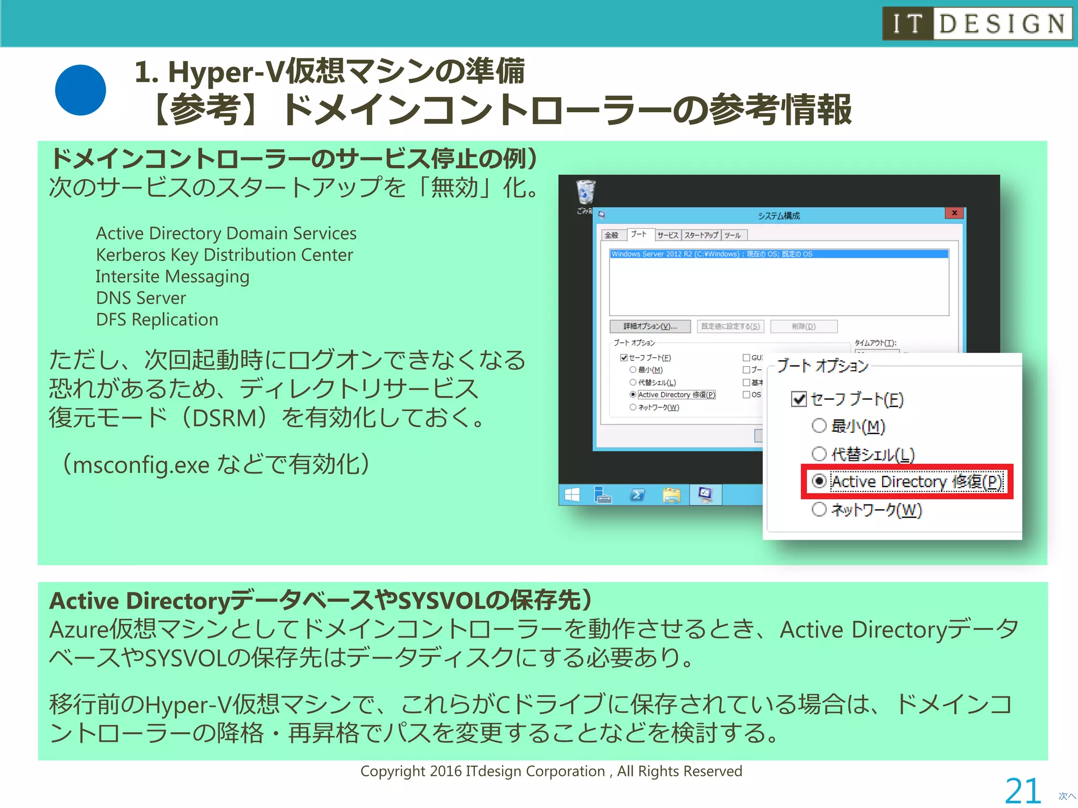Click the 'タイムアウト(T):' label
This screenshot has width=1078, height=808.
[875, 343]
